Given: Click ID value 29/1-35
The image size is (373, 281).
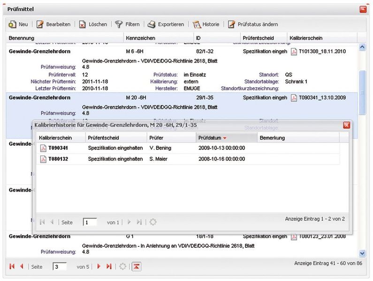Looking at the screenshot, I should click(x=205, y=98).
